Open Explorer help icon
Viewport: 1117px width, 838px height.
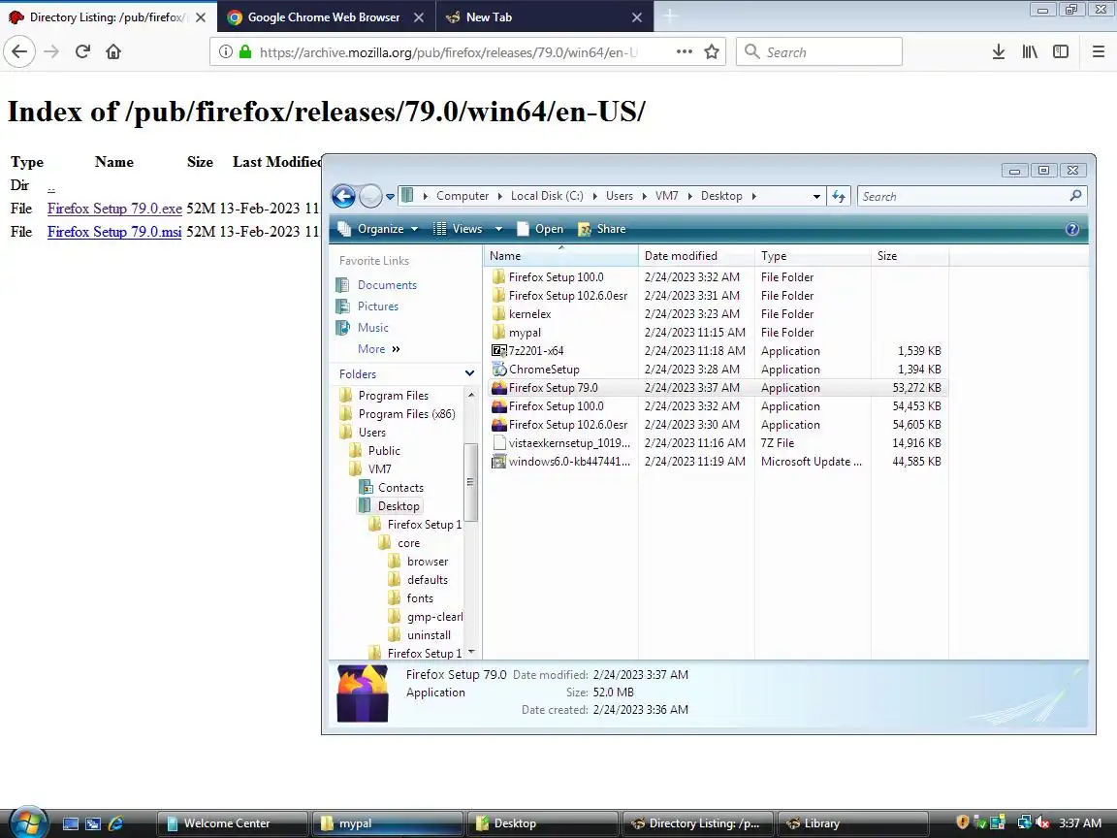click(1071, 229)
